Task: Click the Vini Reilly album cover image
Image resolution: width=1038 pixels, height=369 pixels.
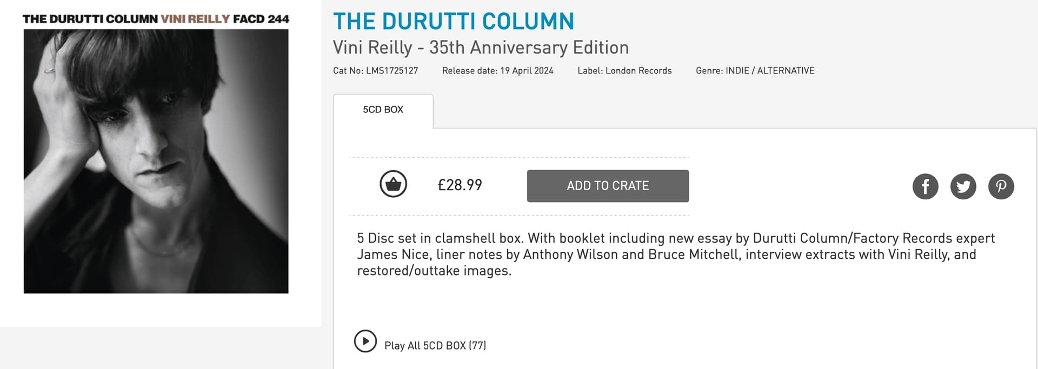Action: (x=156, y=162)
